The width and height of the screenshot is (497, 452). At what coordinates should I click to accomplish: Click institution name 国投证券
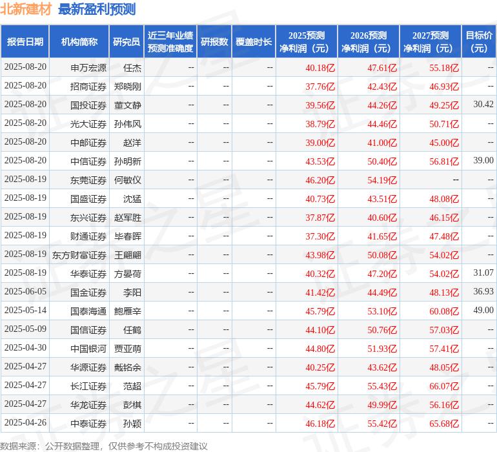(x=88, y=105)
